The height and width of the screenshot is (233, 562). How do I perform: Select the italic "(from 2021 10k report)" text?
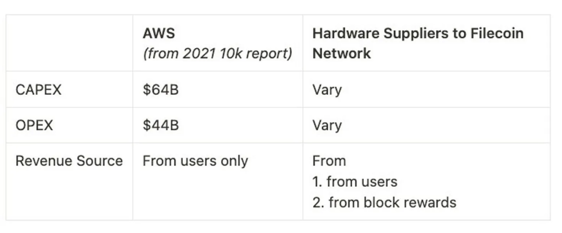pos(218,53)
